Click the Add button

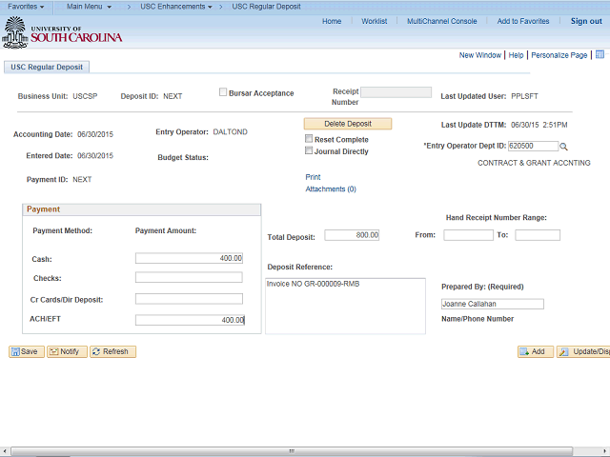pos(536,351)
